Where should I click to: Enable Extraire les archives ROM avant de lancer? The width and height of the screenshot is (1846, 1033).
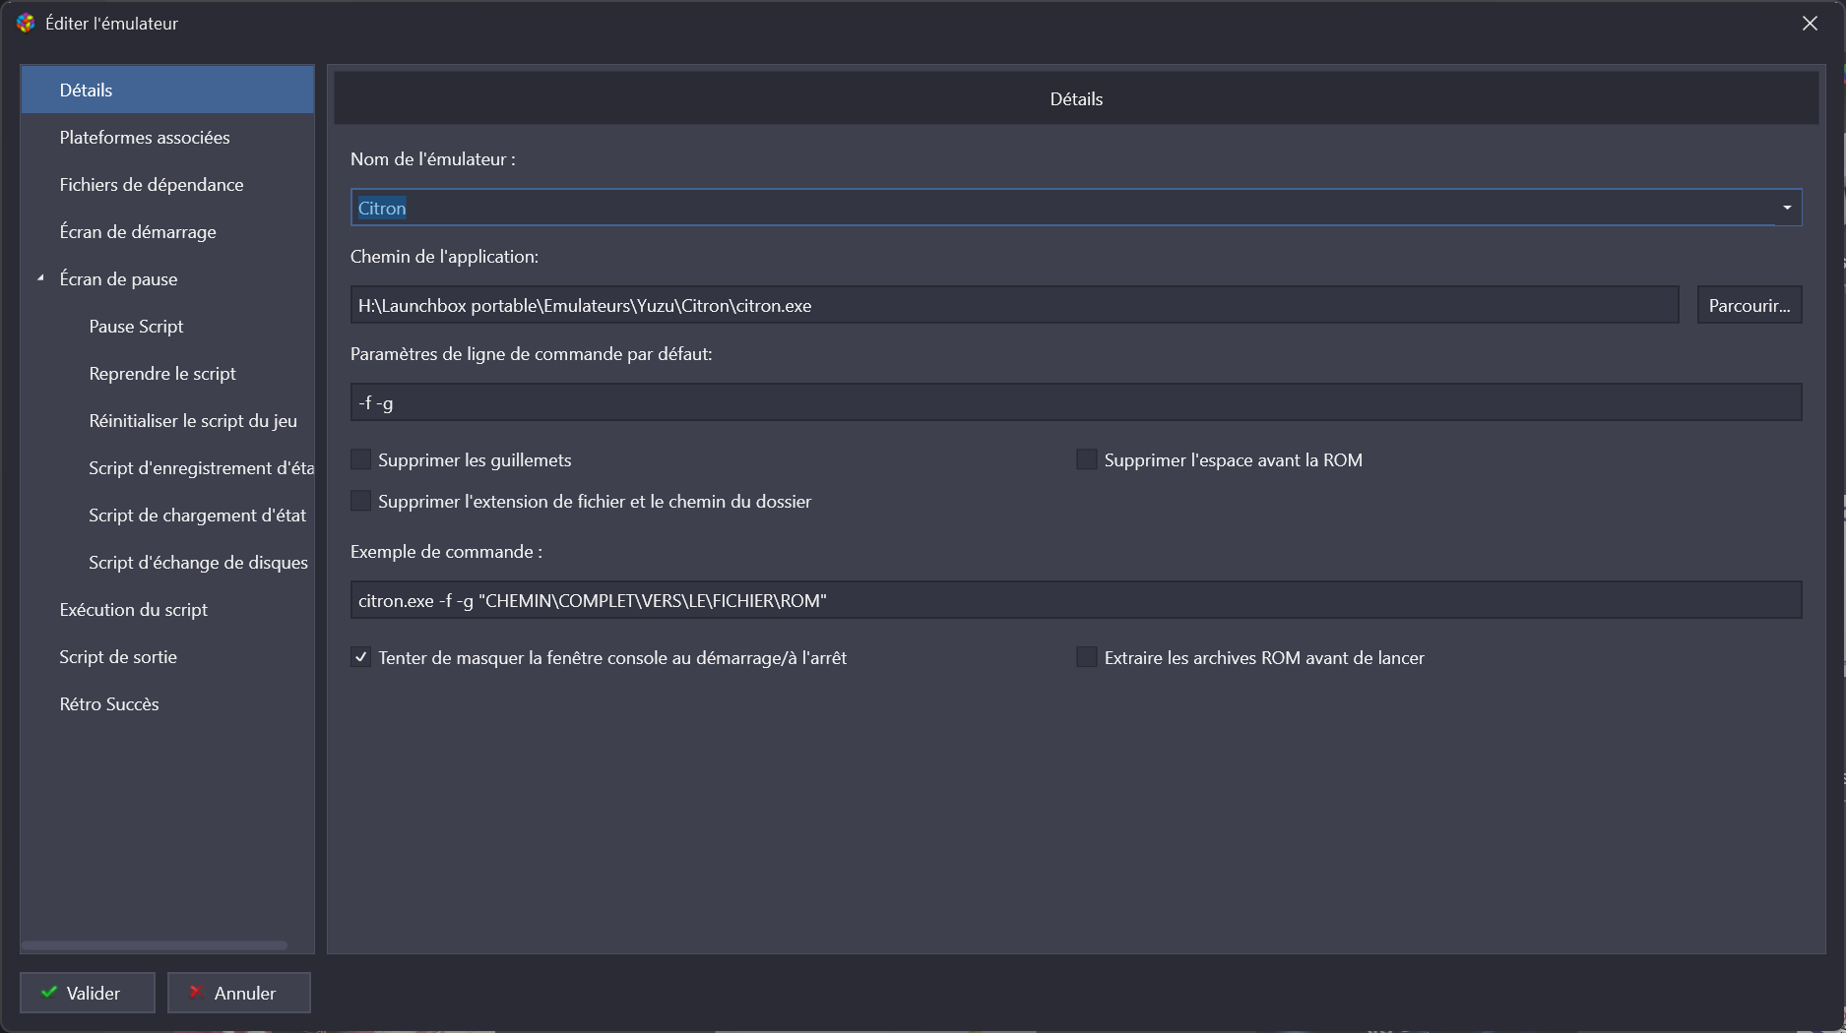[1087, 657]
